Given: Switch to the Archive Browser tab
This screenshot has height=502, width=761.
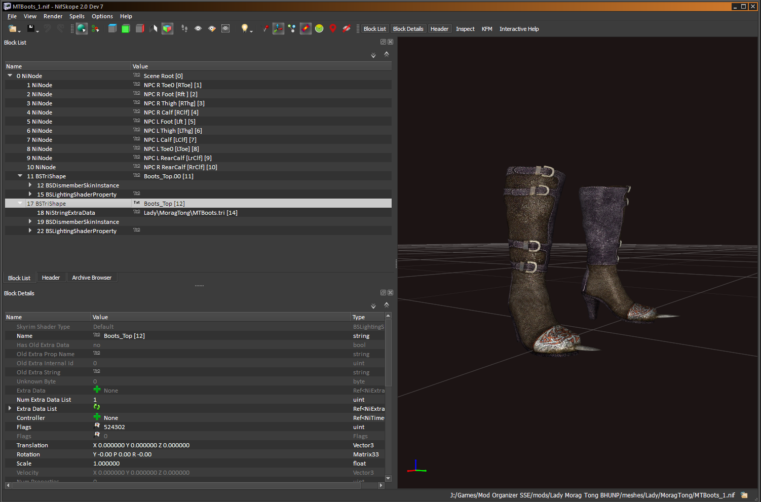Looking at the screenshot, I should [x=92, y=278].
